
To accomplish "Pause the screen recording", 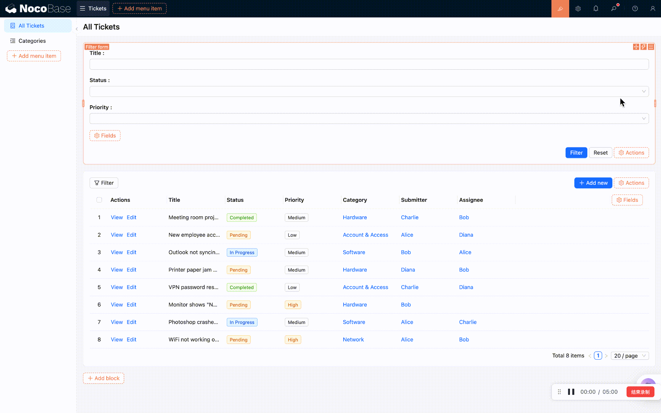I will pyautogui.click(x=571, y=392).
